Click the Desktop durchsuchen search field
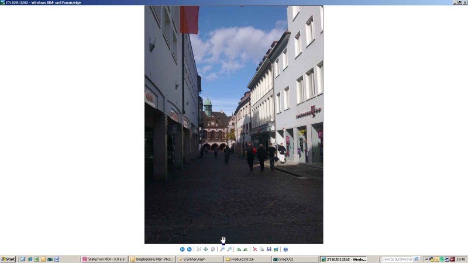Screen dimensions: 468x263 [398, 259]
